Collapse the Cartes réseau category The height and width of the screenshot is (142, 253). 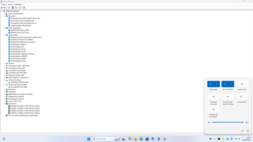[4, 35]
